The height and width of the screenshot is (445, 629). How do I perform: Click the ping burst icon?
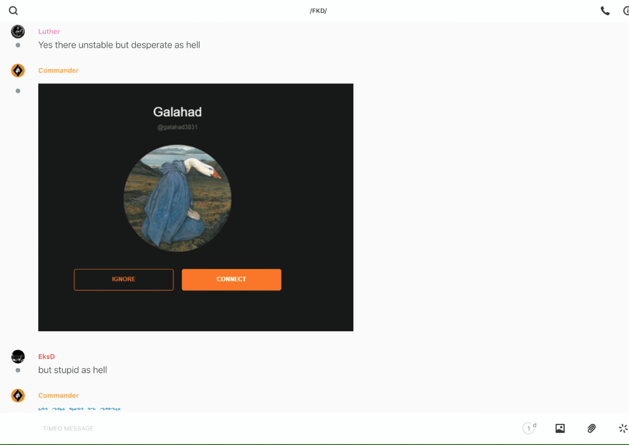[x=623, y=428]
